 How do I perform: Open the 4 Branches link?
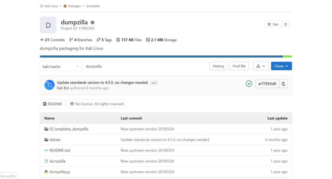pos(81,40)
